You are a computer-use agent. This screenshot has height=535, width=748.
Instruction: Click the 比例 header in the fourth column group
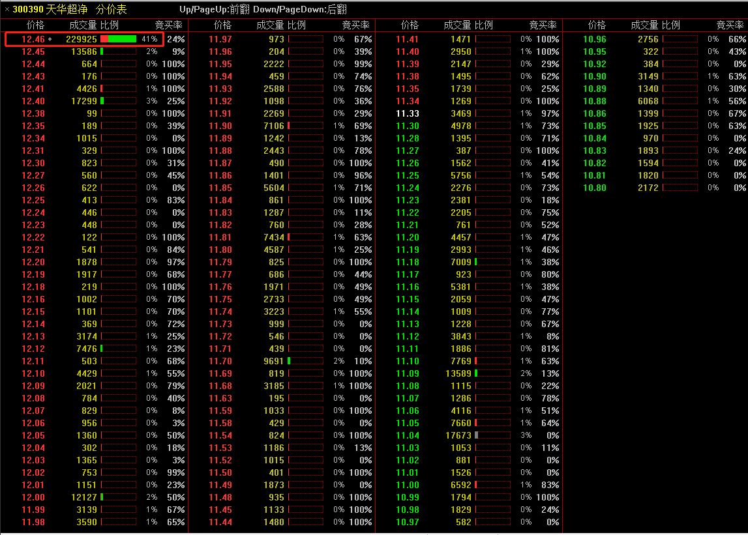(671, 25)
